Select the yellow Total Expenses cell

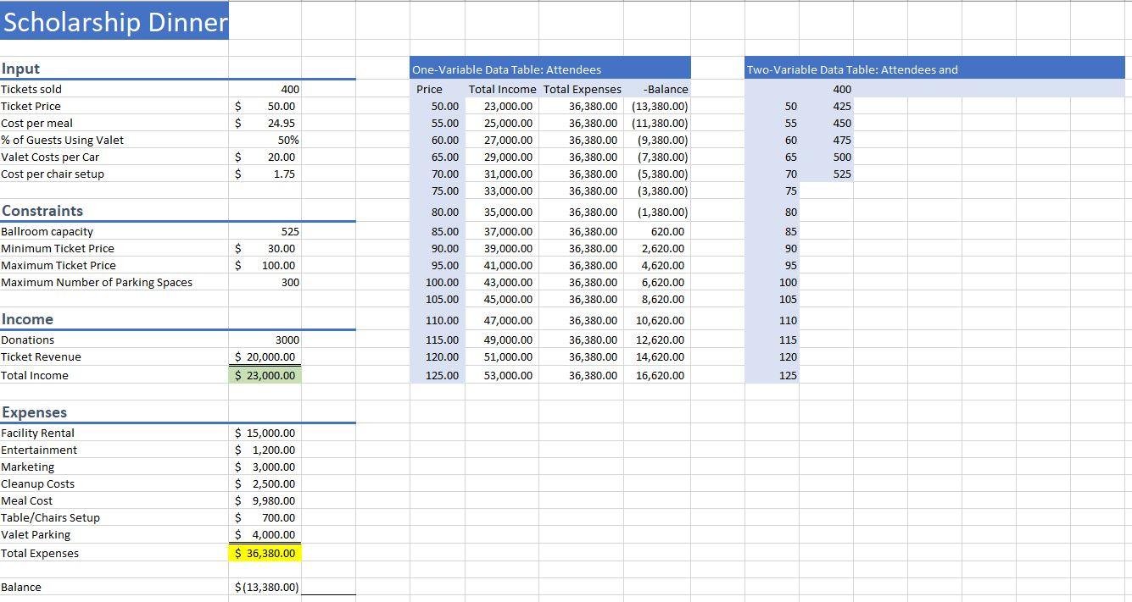pyautogui.click(x=265, y=553)
